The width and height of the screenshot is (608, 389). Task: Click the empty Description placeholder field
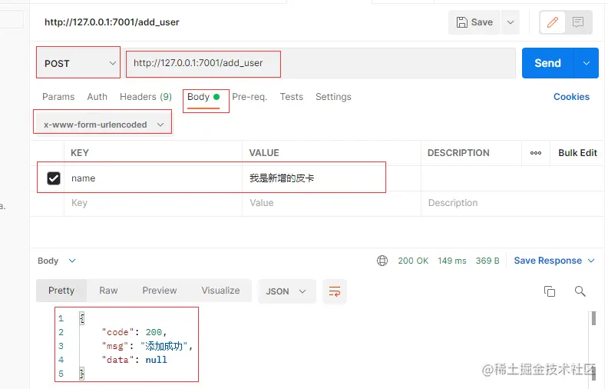tap(512, 203)
